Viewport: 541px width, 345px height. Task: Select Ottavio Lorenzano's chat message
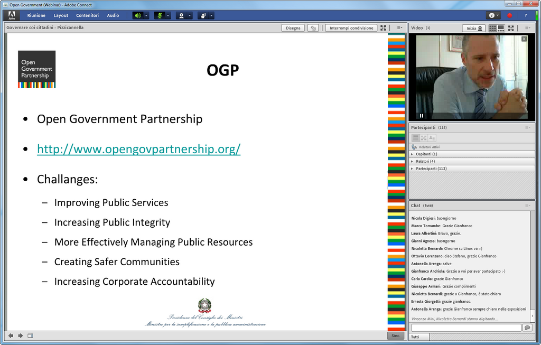tap(454, 256)
